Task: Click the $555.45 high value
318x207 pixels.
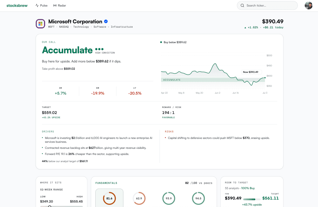Action: pyautogui.click(x=76, y=201)
